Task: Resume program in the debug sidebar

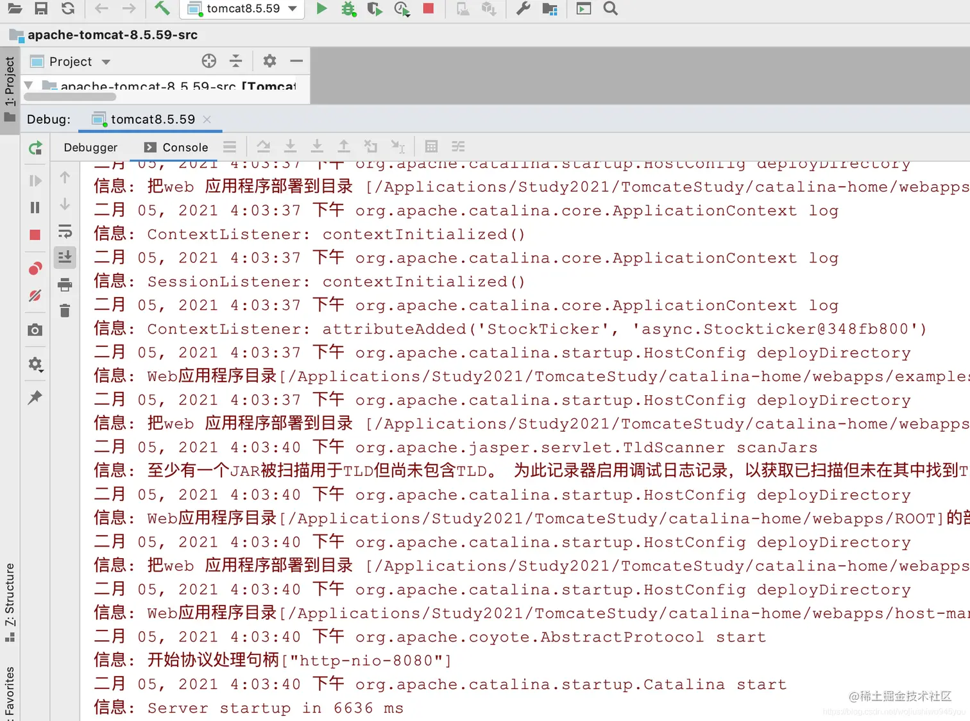Action: point(35,181)
